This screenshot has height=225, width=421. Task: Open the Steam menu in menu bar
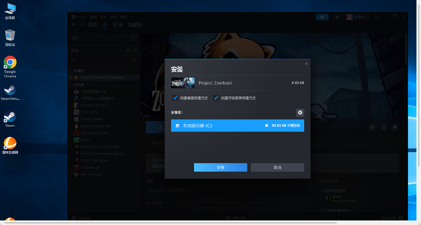[x=81, y=17]
